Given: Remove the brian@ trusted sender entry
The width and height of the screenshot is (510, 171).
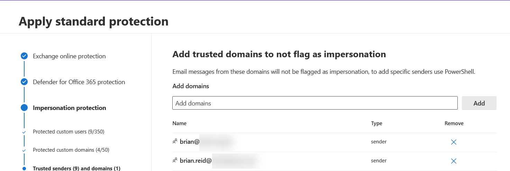Looking at the screenshot, I should [x=454, y=142].
